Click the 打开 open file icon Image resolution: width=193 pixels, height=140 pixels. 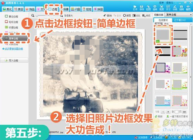135,8
